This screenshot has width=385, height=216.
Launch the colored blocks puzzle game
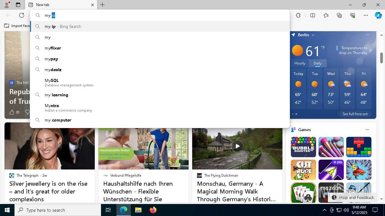click(359, 147)
